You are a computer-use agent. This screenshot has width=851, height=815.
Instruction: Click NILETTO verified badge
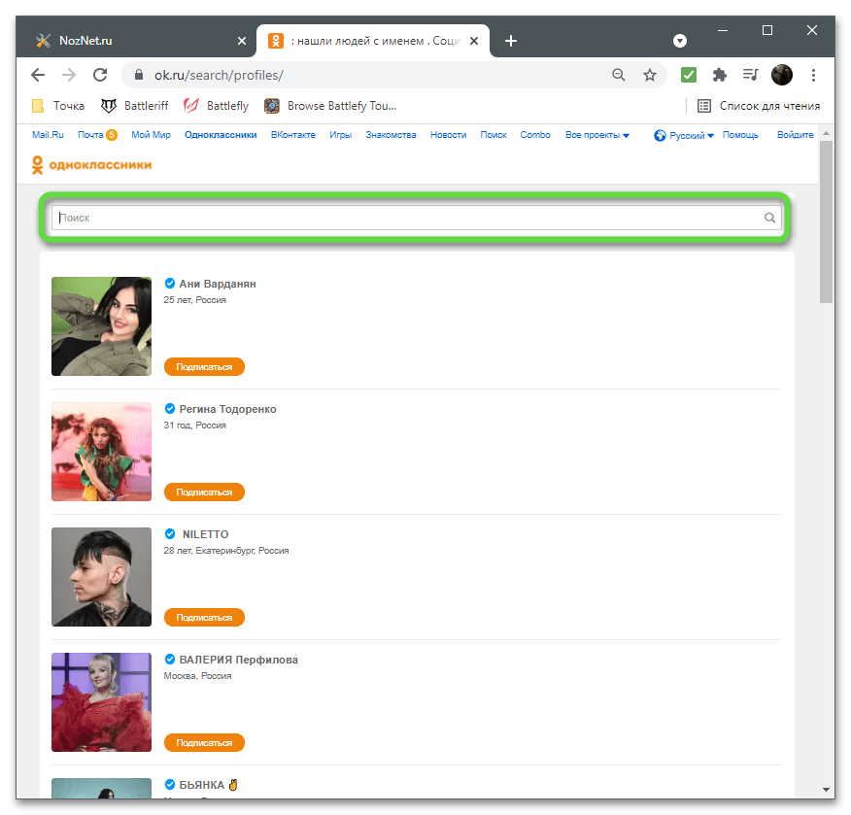point(170,534)
